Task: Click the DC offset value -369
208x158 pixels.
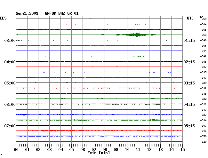Action: (x=204, y=19)
